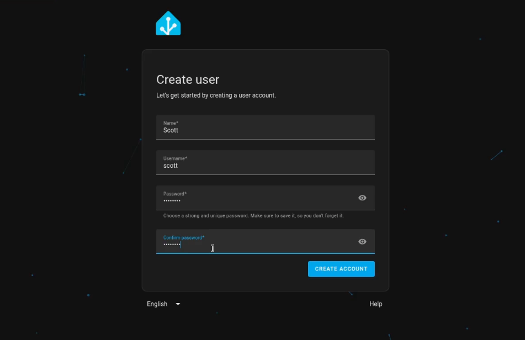This screenshot has height=340, width=525.
Task: Reveal the Confirm password entry with eye icon
Action: (362, 242)
